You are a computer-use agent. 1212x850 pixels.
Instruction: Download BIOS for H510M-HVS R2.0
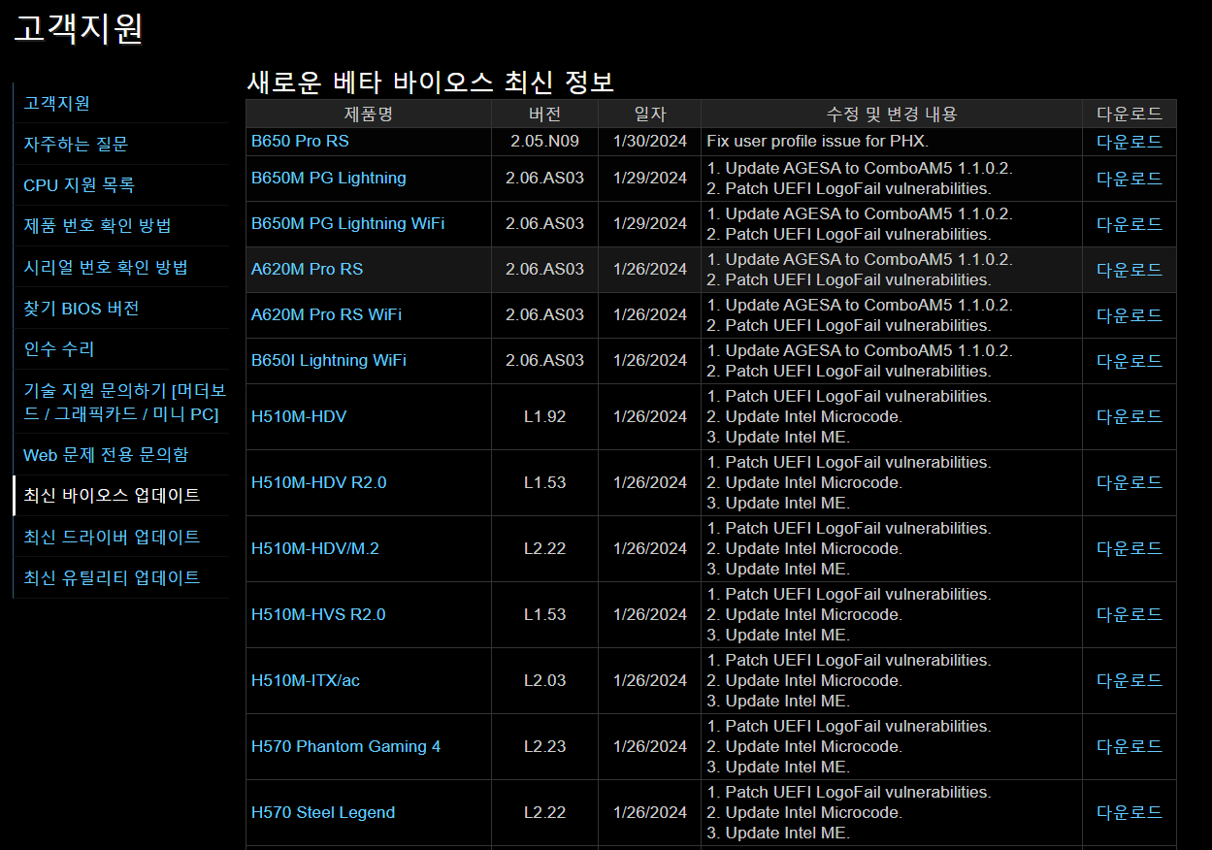pos(1130,614)
